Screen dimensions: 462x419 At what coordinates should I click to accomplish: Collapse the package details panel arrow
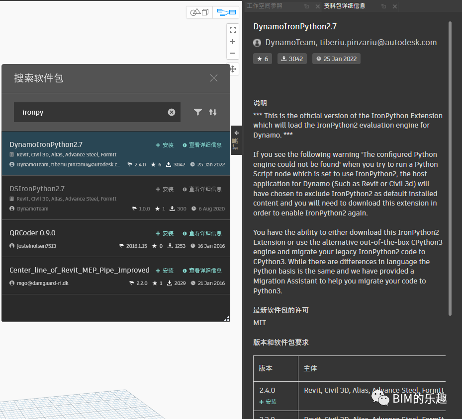click(x=236, y=133)
